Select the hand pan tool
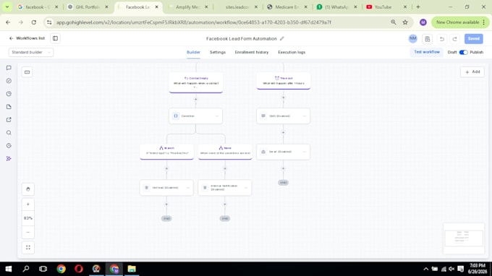This screenshot has width=492, height=276. tap(28, 189)
